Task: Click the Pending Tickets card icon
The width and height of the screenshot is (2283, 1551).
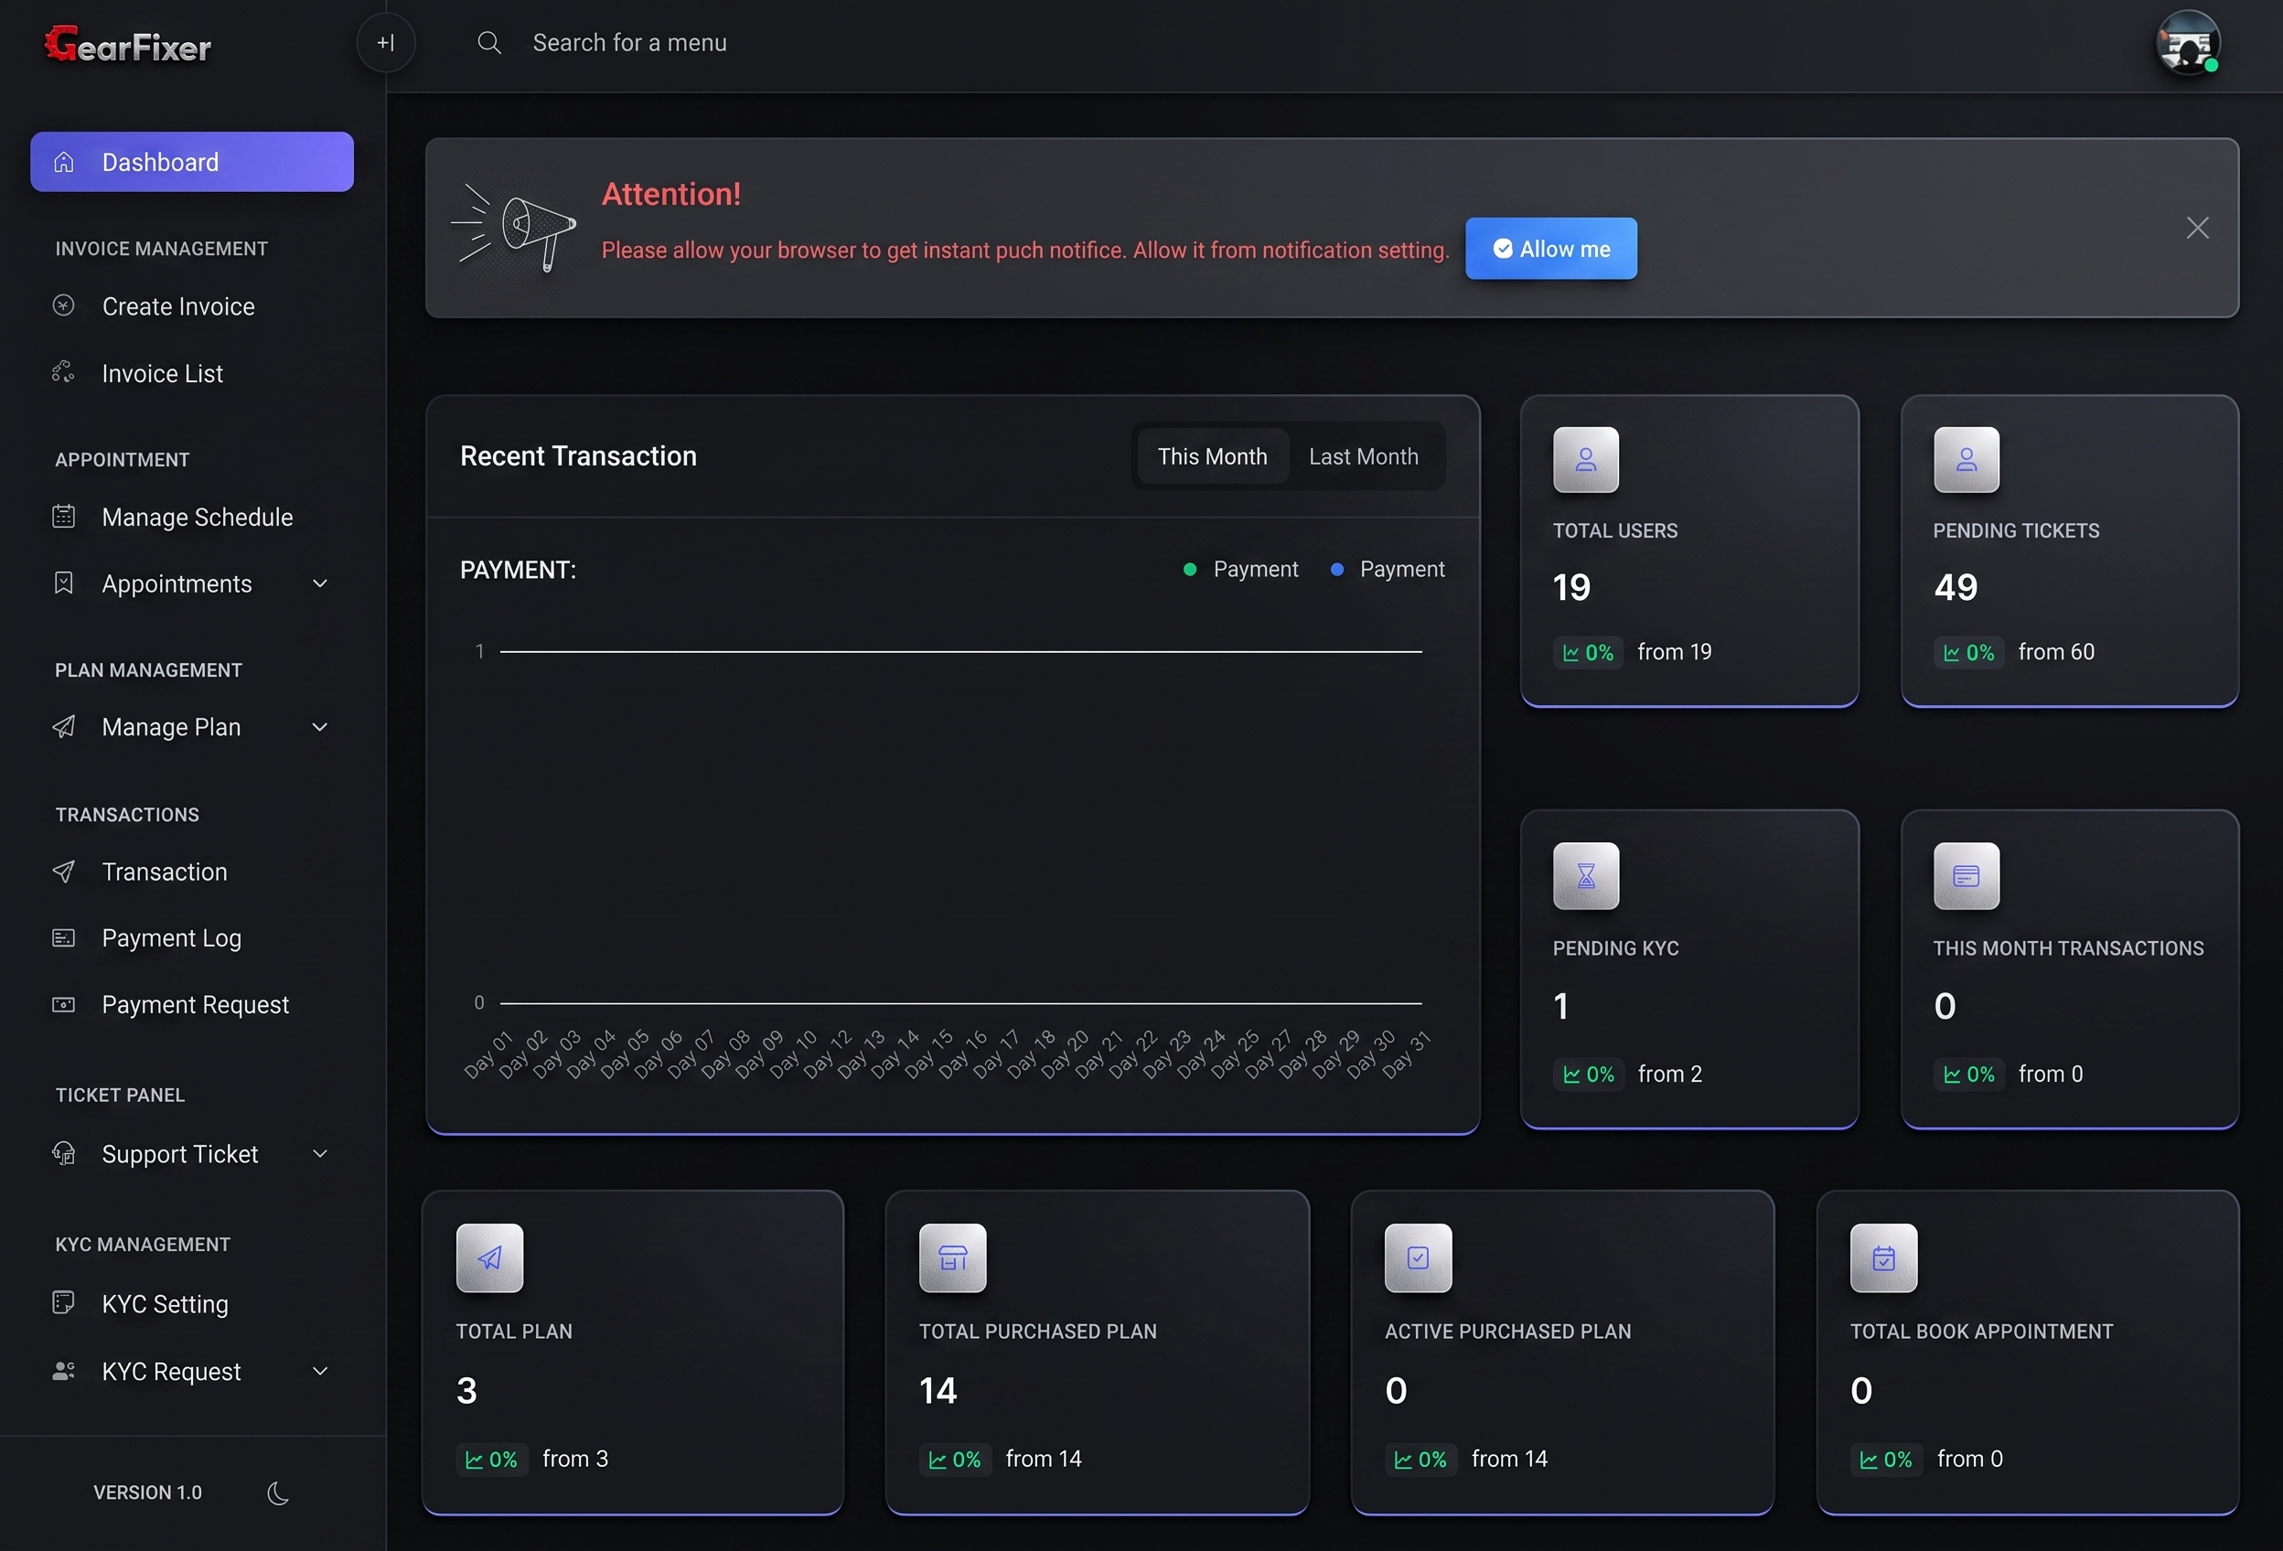Action: click(1966, 460)
